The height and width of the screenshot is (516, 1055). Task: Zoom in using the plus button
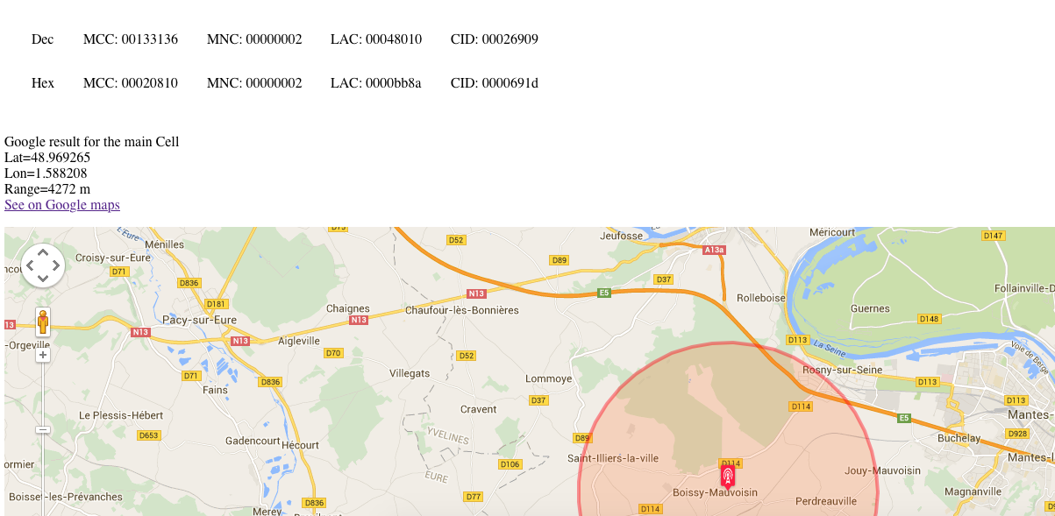(43, 355)
